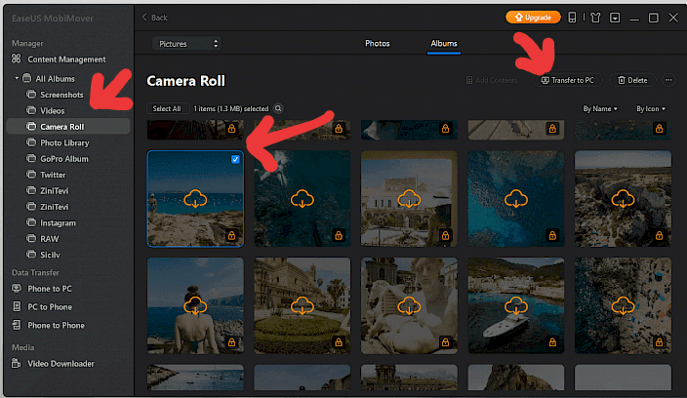Click the Upgrade button

(533, 18)
